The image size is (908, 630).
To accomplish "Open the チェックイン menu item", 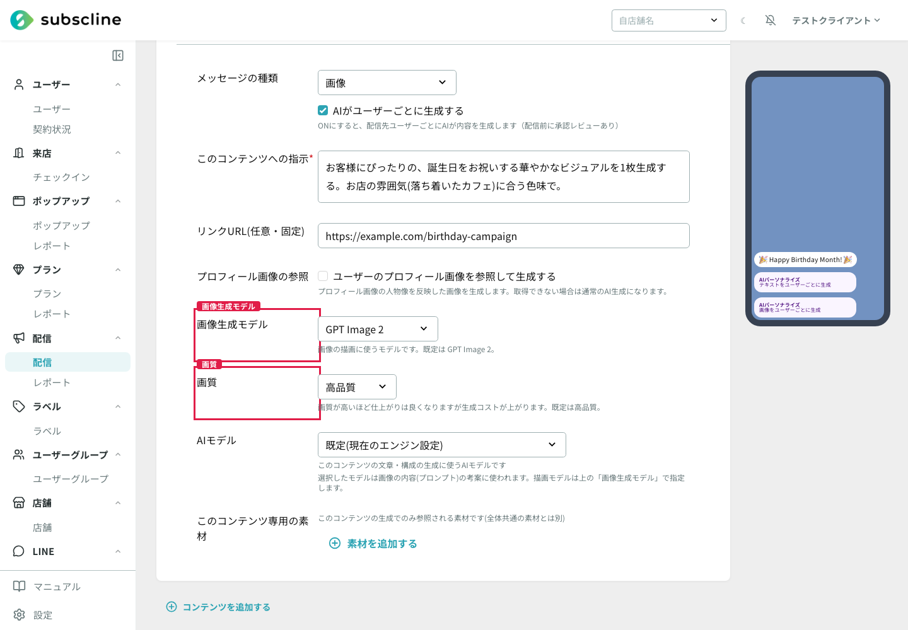I will (61, 177).
